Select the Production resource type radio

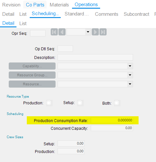click(49, 103)
